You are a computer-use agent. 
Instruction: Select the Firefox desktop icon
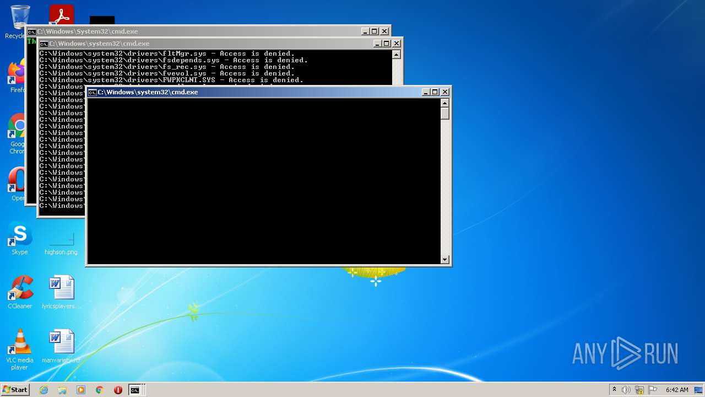pyautogui.click(x=17, y=76)
